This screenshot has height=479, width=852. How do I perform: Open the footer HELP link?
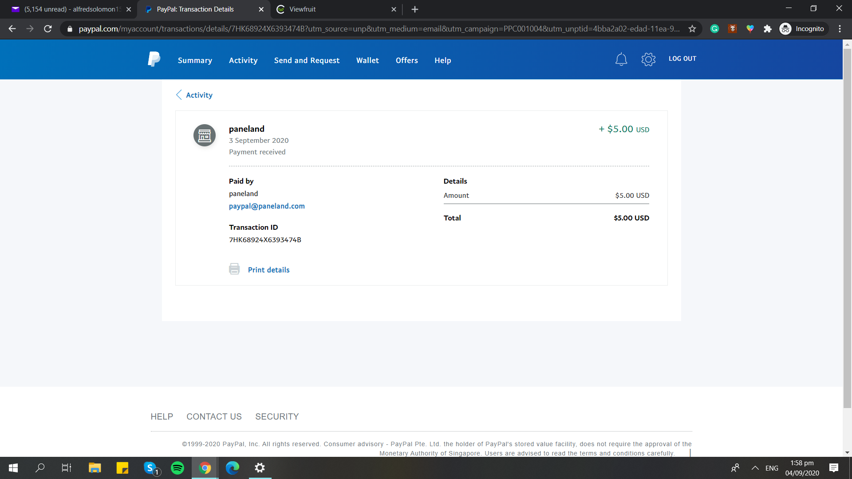coord(162,416)
